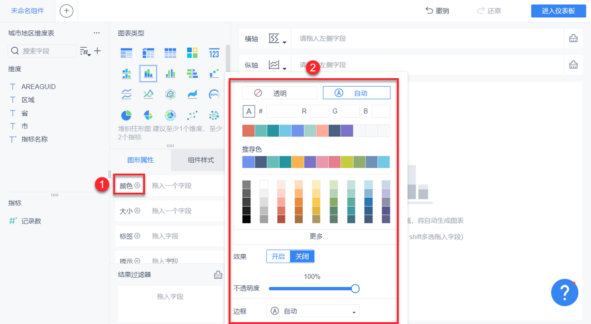Click the B value input field
Viewport: 591px width, 324px height.
click(381, 111)
